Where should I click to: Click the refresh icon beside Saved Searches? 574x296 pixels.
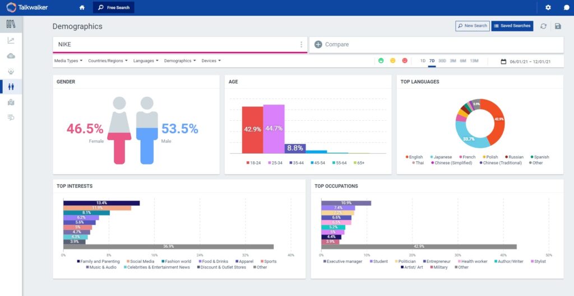click(543, 26)
